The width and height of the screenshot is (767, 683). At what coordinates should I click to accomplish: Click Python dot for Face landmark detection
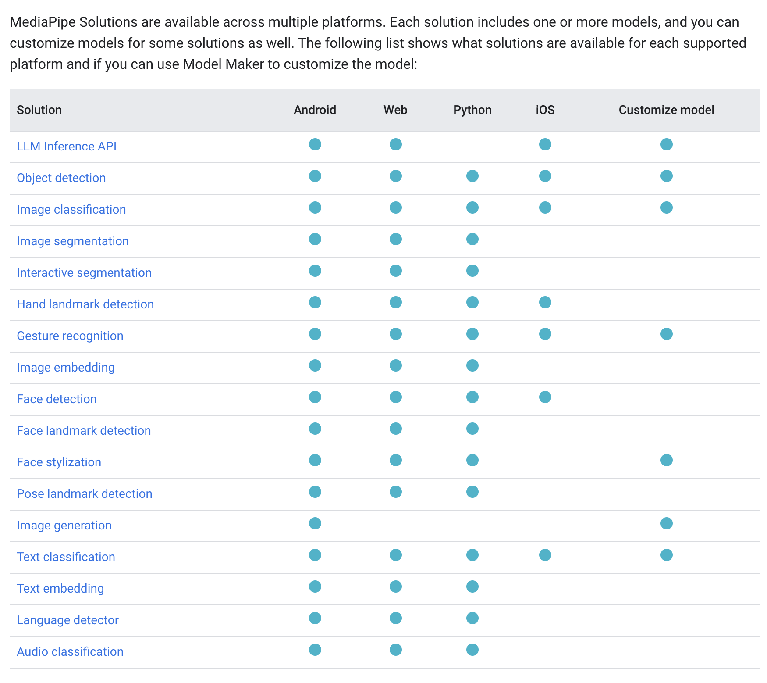[472, 429]
